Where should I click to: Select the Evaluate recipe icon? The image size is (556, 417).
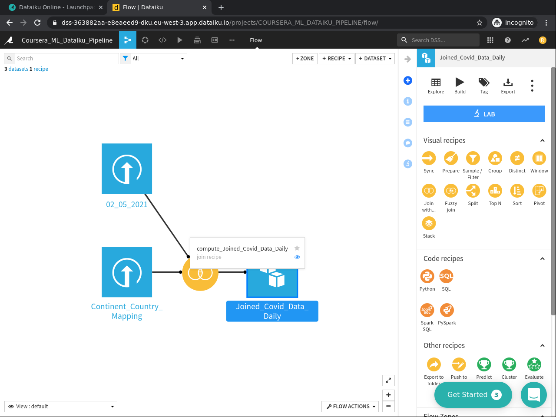coord(534,364)
